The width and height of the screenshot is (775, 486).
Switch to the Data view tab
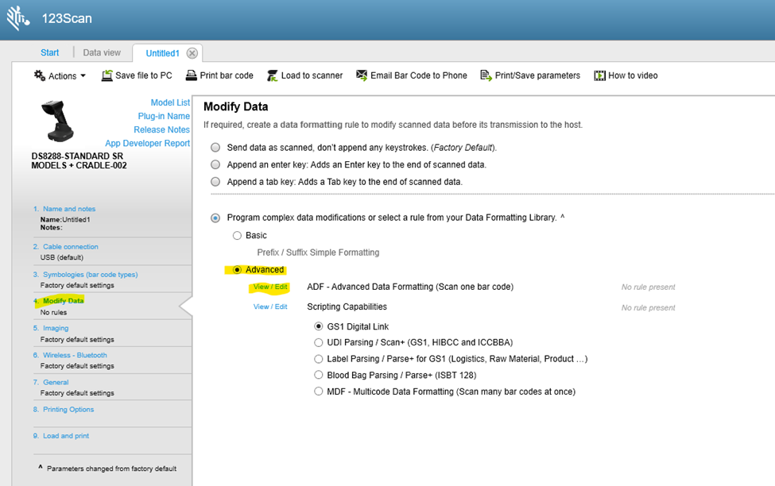coord(102,52)
